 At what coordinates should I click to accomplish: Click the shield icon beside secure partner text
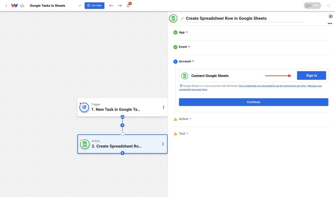[181, 86]
